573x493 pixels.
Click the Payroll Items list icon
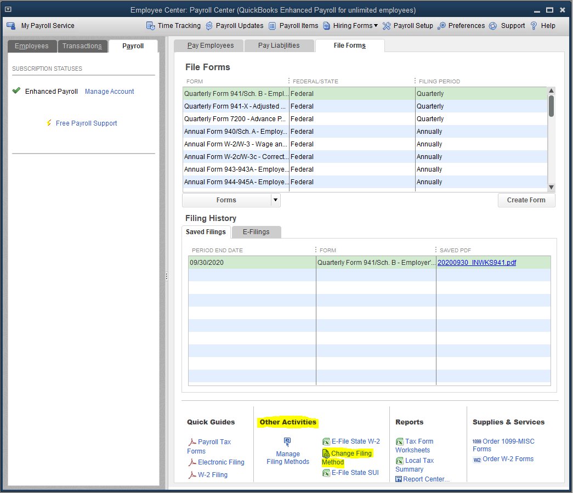point(273,26)
